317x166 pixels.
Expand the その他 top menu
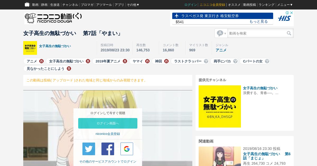pos(133,5)
